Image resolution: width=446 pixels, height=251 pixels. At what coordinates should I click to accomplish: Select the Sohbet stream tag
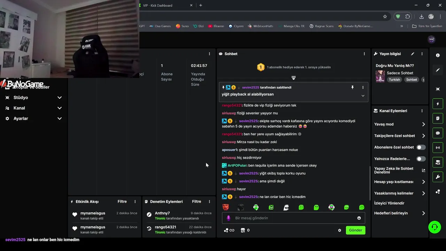click(x=412, y=79)
